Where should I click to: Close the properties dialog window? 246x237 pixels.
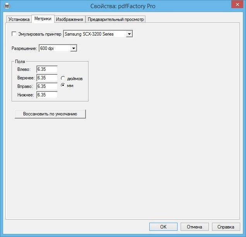coord(237,4)
